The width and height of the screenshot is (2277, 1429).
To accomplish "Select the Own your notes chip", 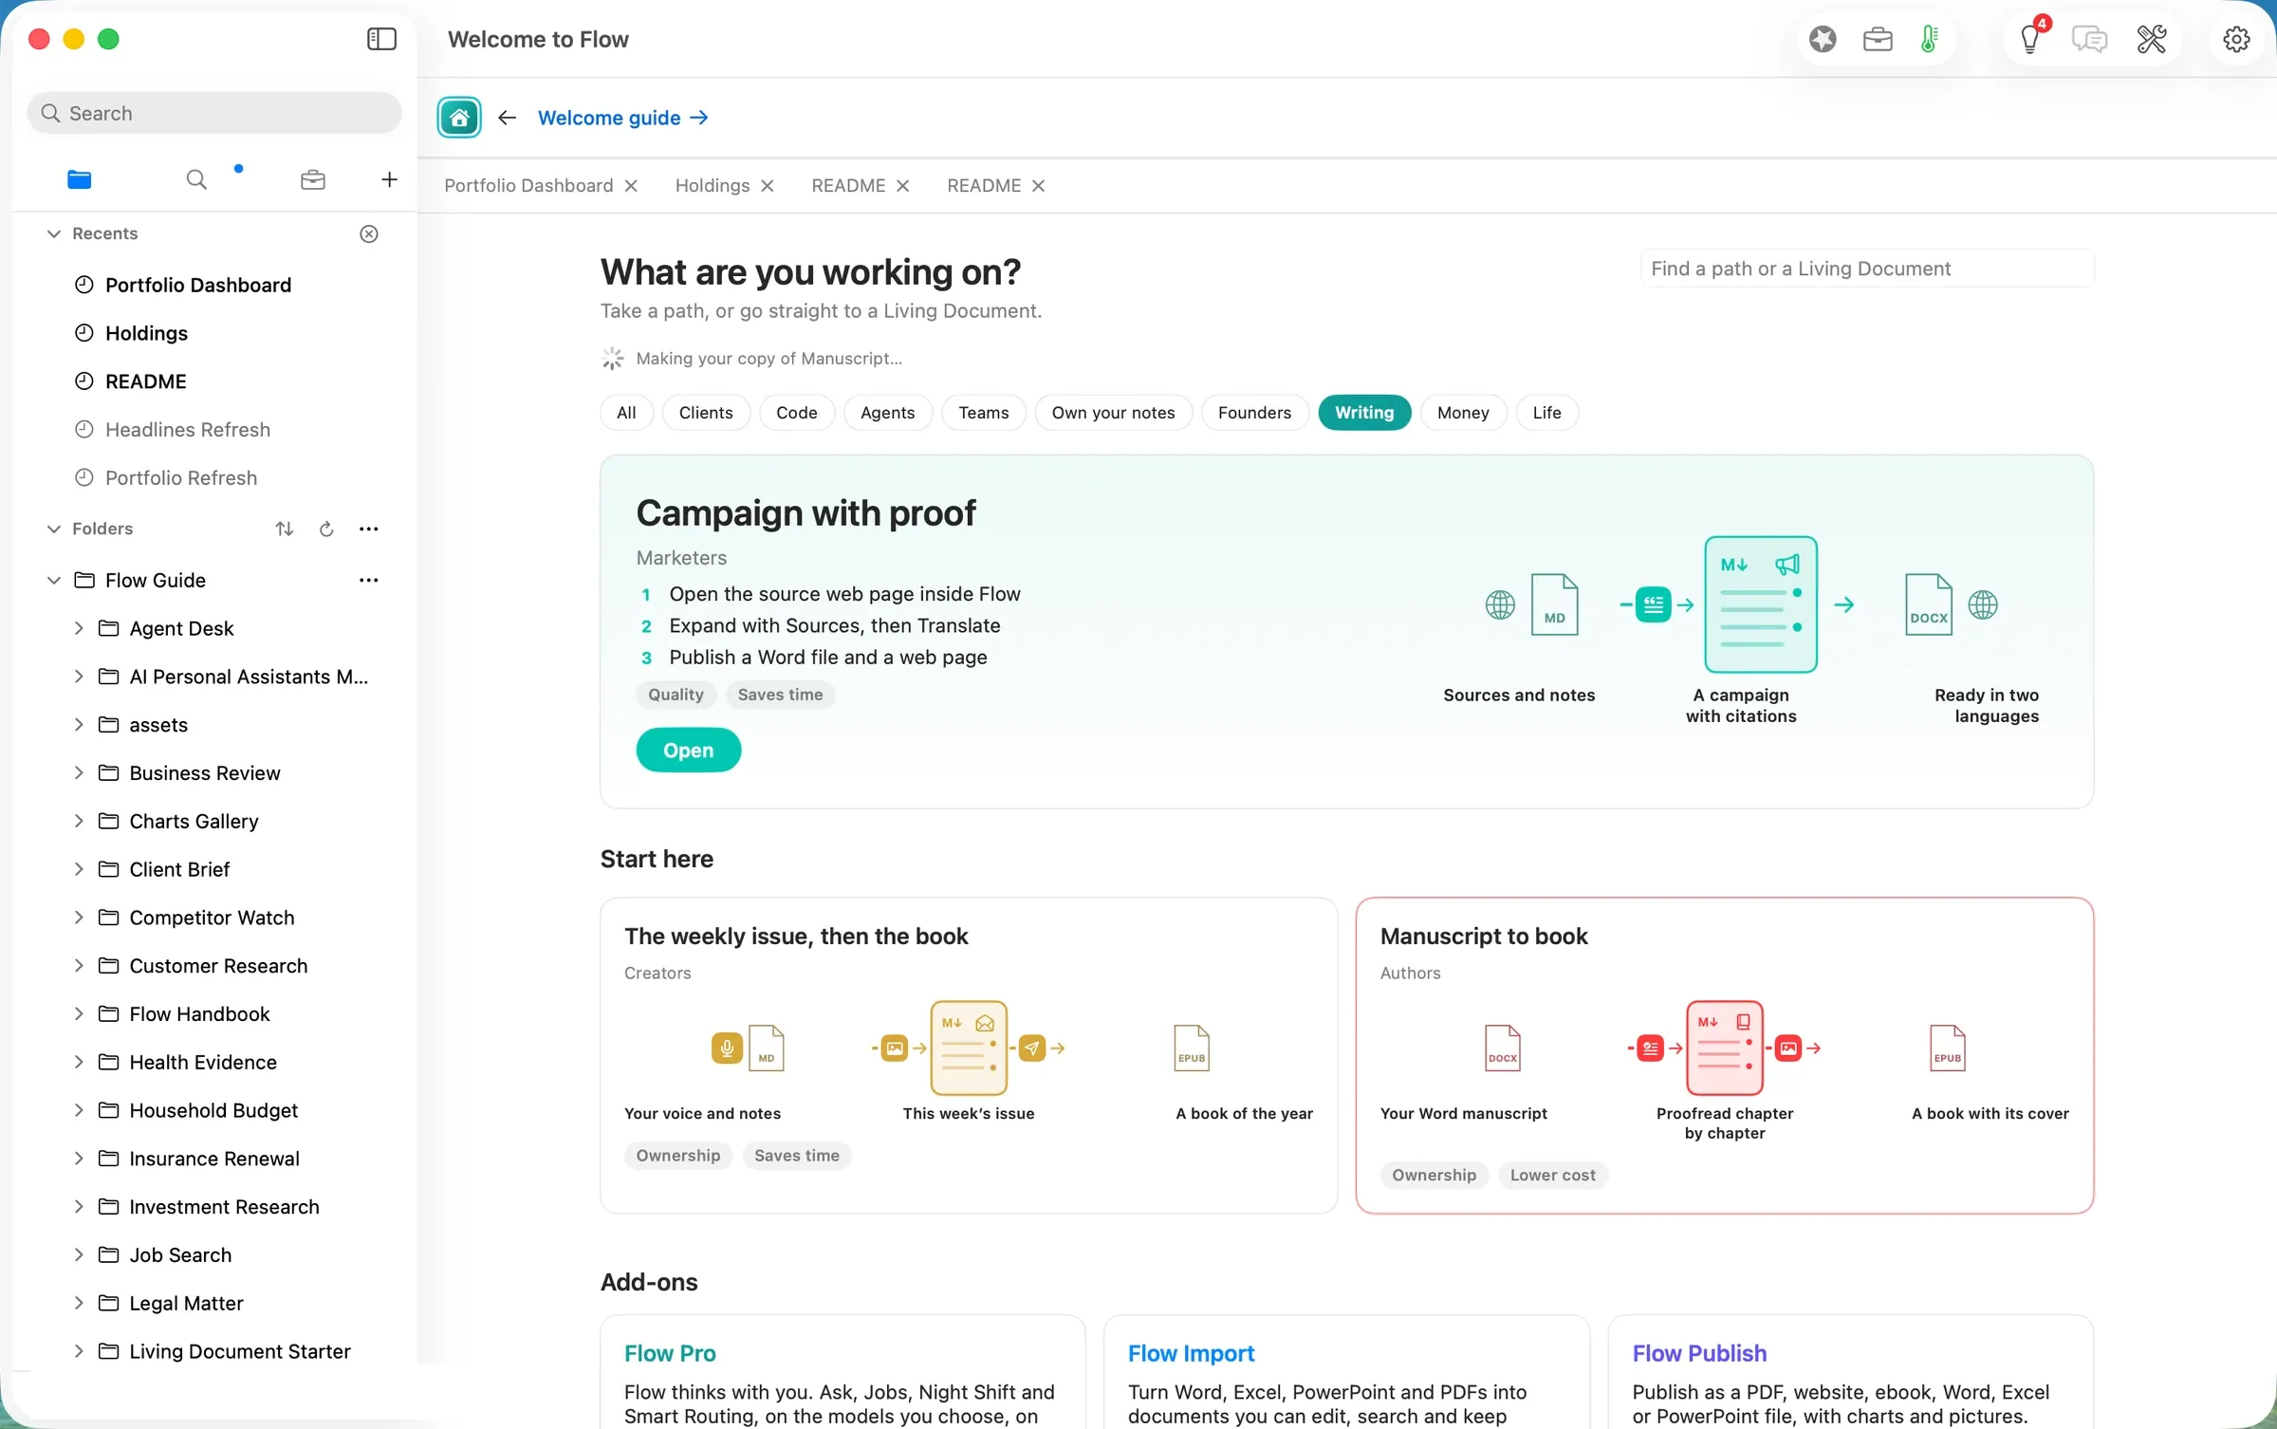I will point(1113,413).
